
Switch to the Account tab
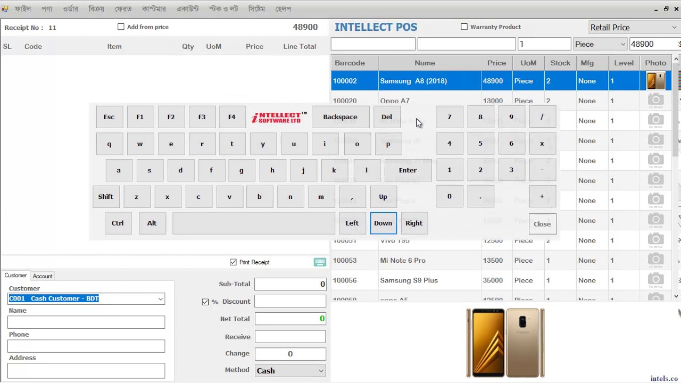(x=43, y=276)
